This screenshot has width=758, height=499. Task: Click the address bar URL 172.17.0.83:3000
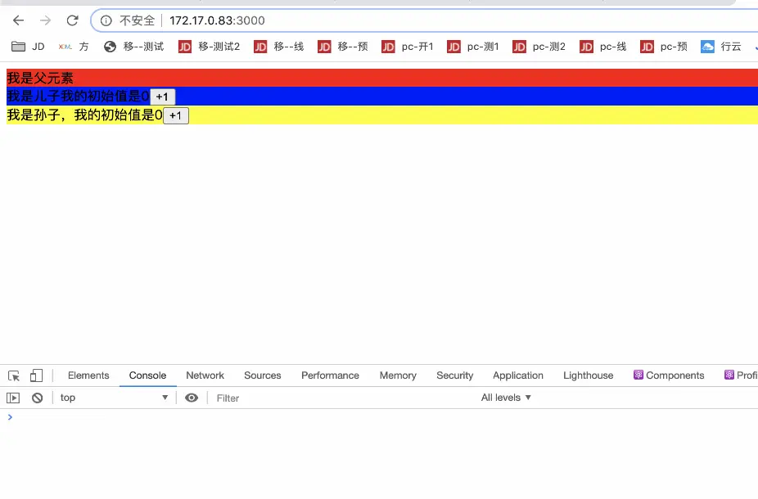click(x=217, y=20)
